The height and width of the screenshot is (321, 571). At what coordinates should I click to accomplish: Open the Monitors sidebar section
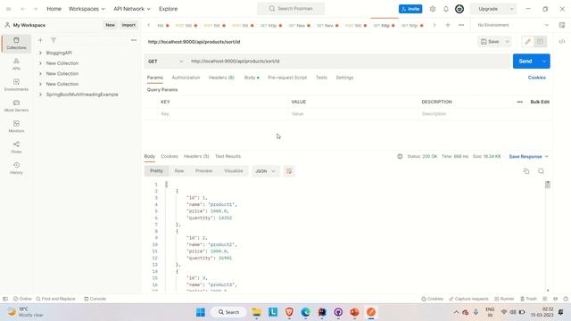tap(16, 127)
